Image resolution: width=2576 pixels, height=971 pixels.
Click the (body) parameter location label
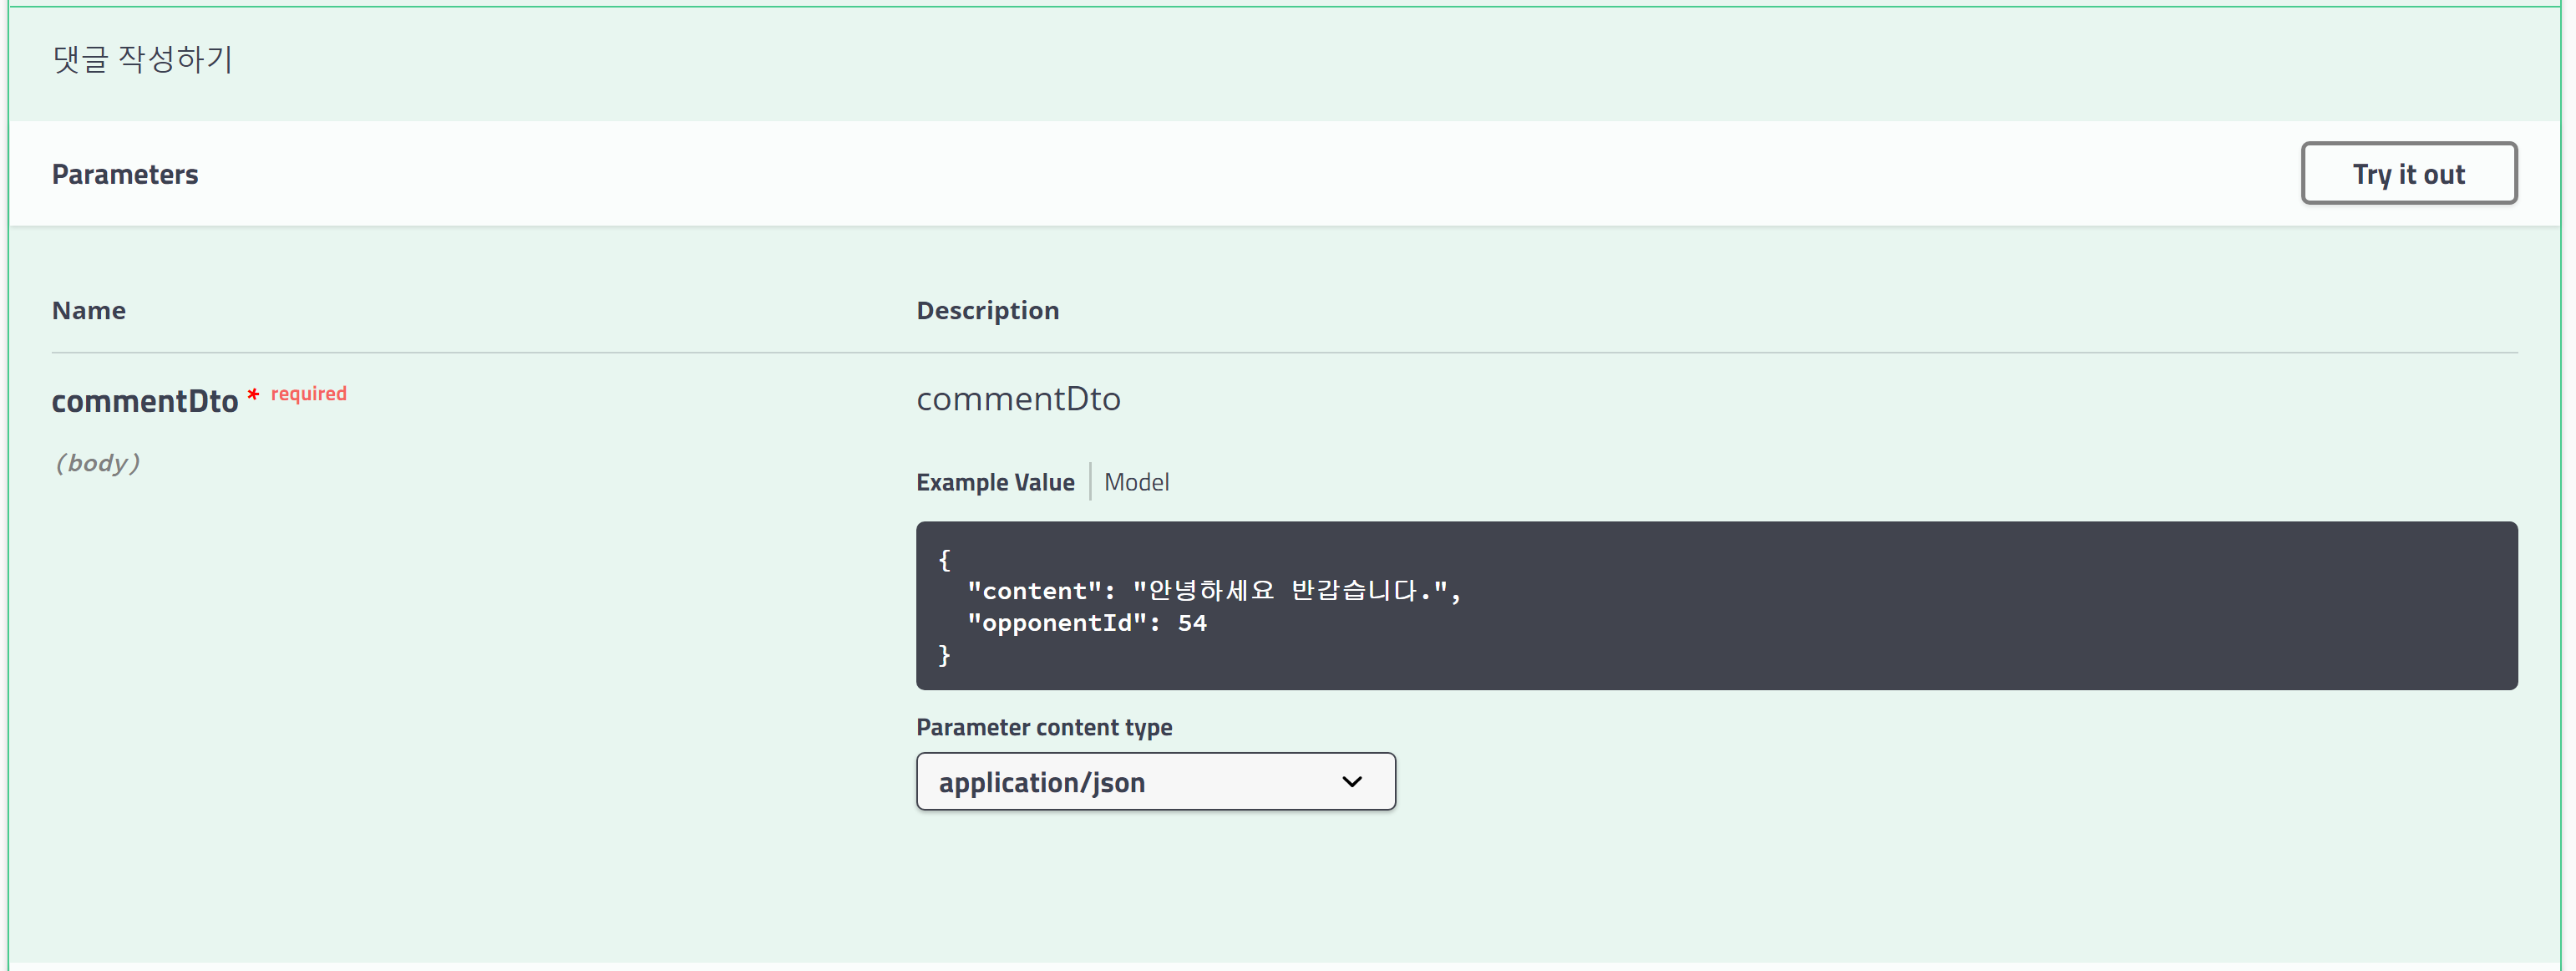point(97,463)
